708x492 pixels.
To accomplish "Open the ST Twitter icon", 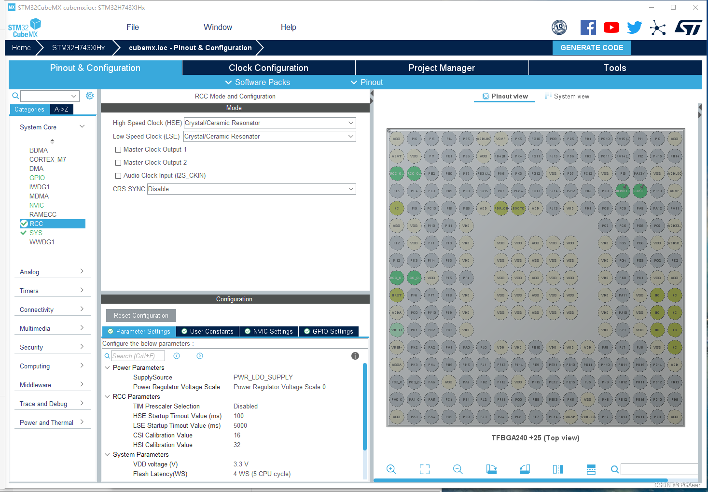I will [x=635, y=28].
